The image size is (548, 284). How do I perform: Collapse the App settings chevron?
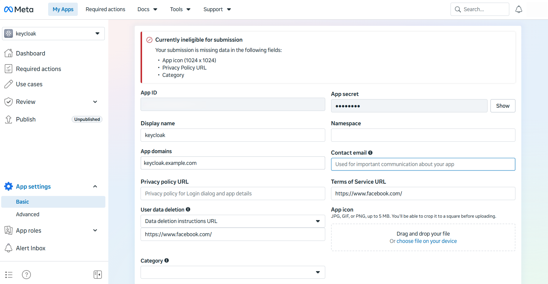click(95, 186)
